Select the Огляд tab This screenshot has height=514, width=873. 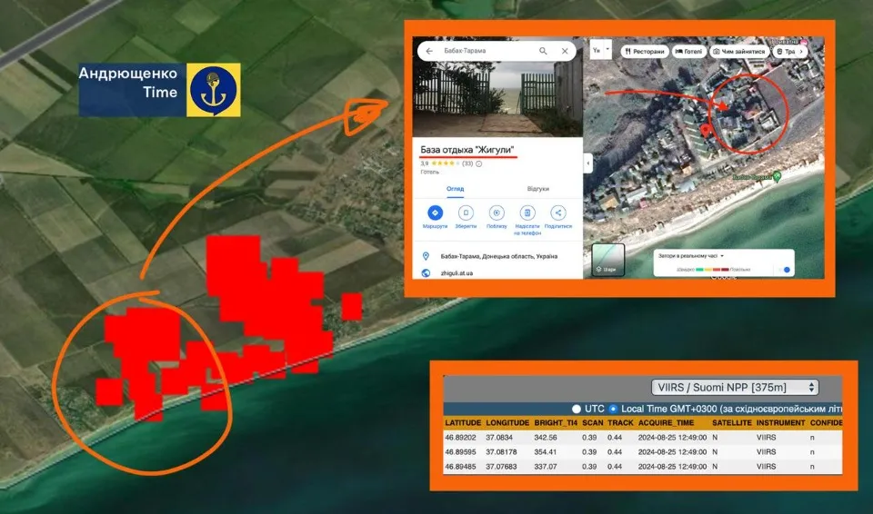pos(455,189)
